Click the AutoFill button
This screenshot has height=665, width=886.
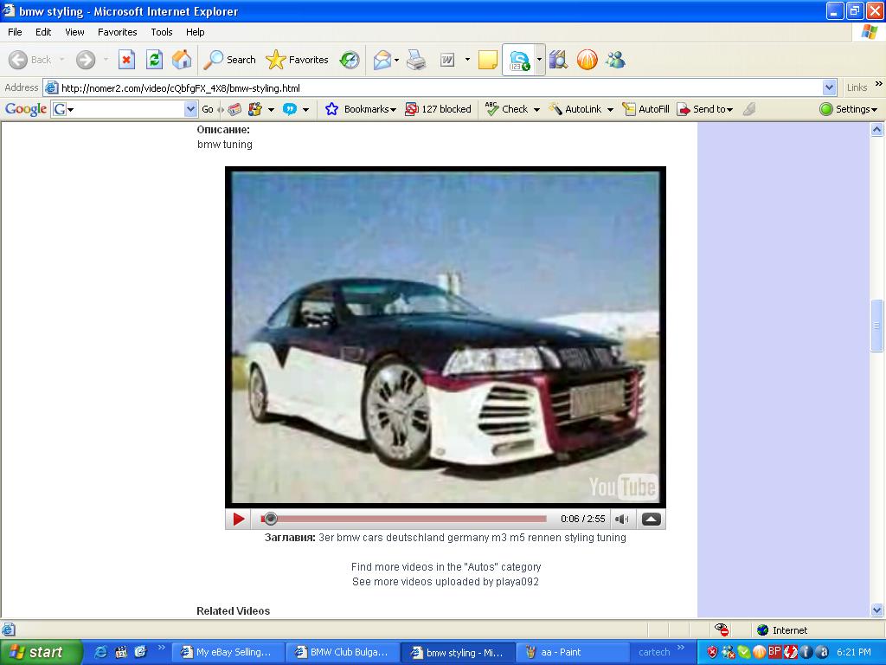tap(645, 109)
